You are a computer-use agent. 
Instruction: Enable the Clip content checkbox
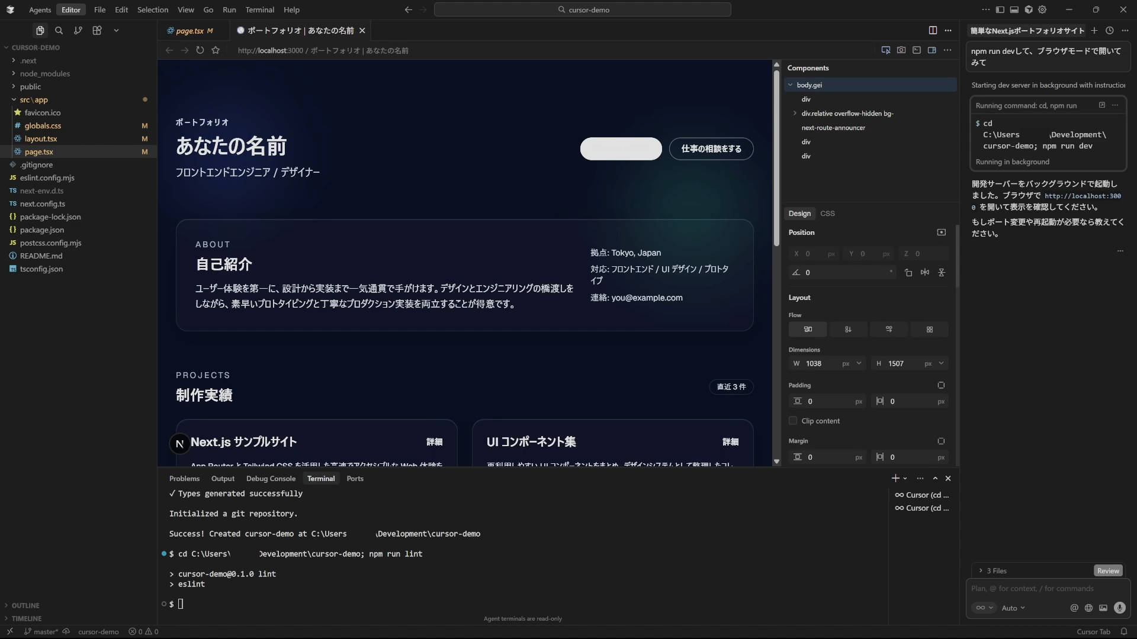point(793,421)
